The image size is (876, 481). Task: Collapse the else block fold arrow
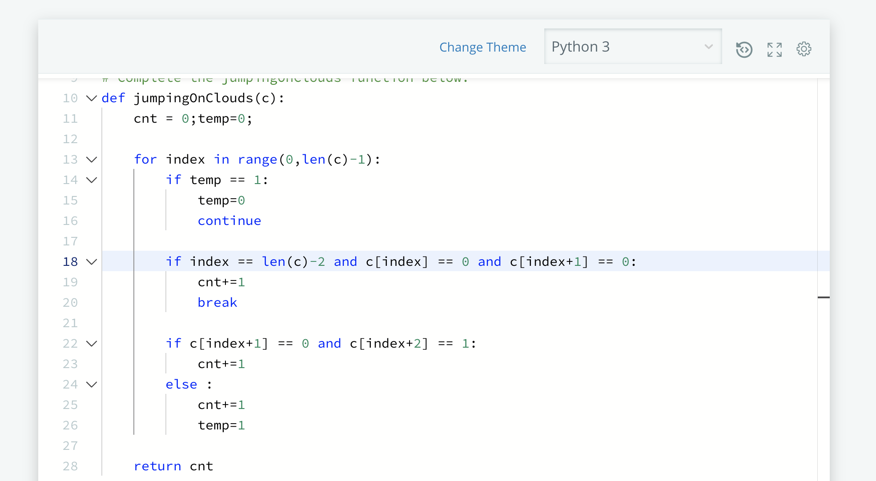pyautogui.click(x=92, y=385)
